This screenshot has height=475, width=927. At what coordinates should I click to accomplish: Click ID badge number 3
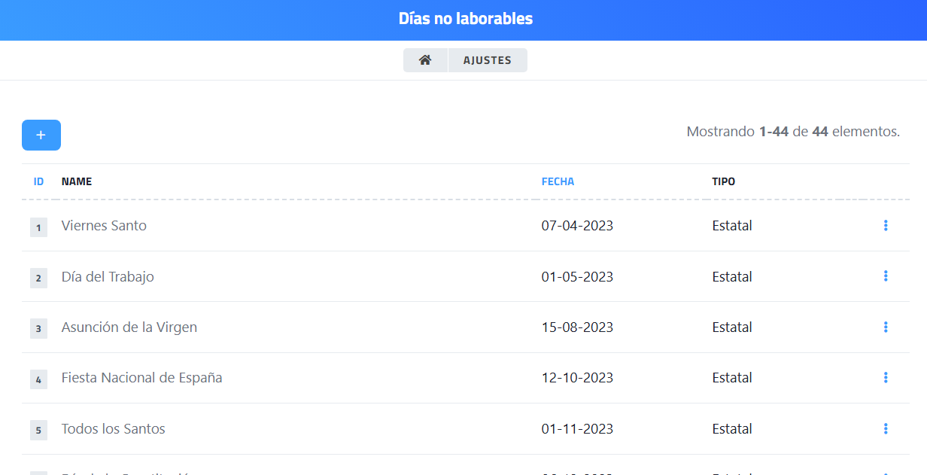point(38,328)
